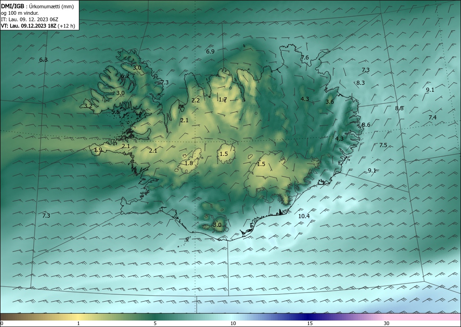
Task: Click the 2.2 value label
Action: click(195, 101)
